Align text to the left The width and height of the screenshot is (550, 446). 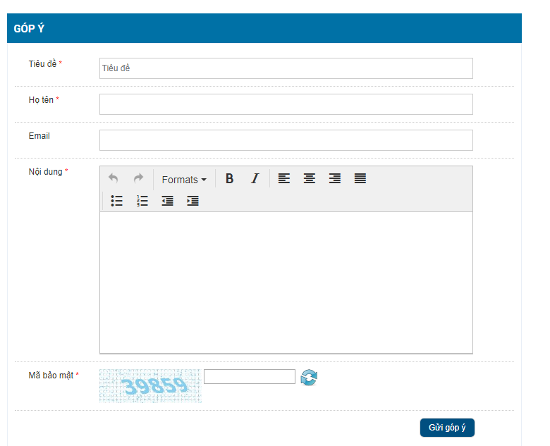coord(283,179)
